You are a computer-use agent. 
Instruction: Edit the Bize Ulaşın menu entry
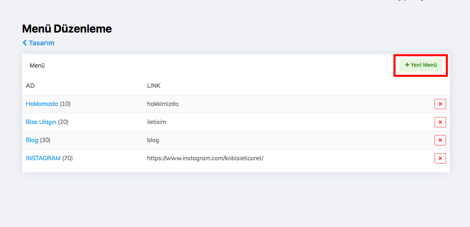pos(40,122)
